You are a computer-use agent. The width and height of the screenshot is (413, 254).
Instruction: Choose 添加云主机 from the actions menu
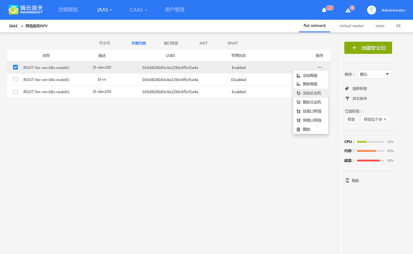[x=310, y=93]
